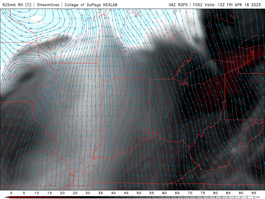Click the colorbar value "55"
The height and width of the screenshot is (199, 265).
coord(152,193)
